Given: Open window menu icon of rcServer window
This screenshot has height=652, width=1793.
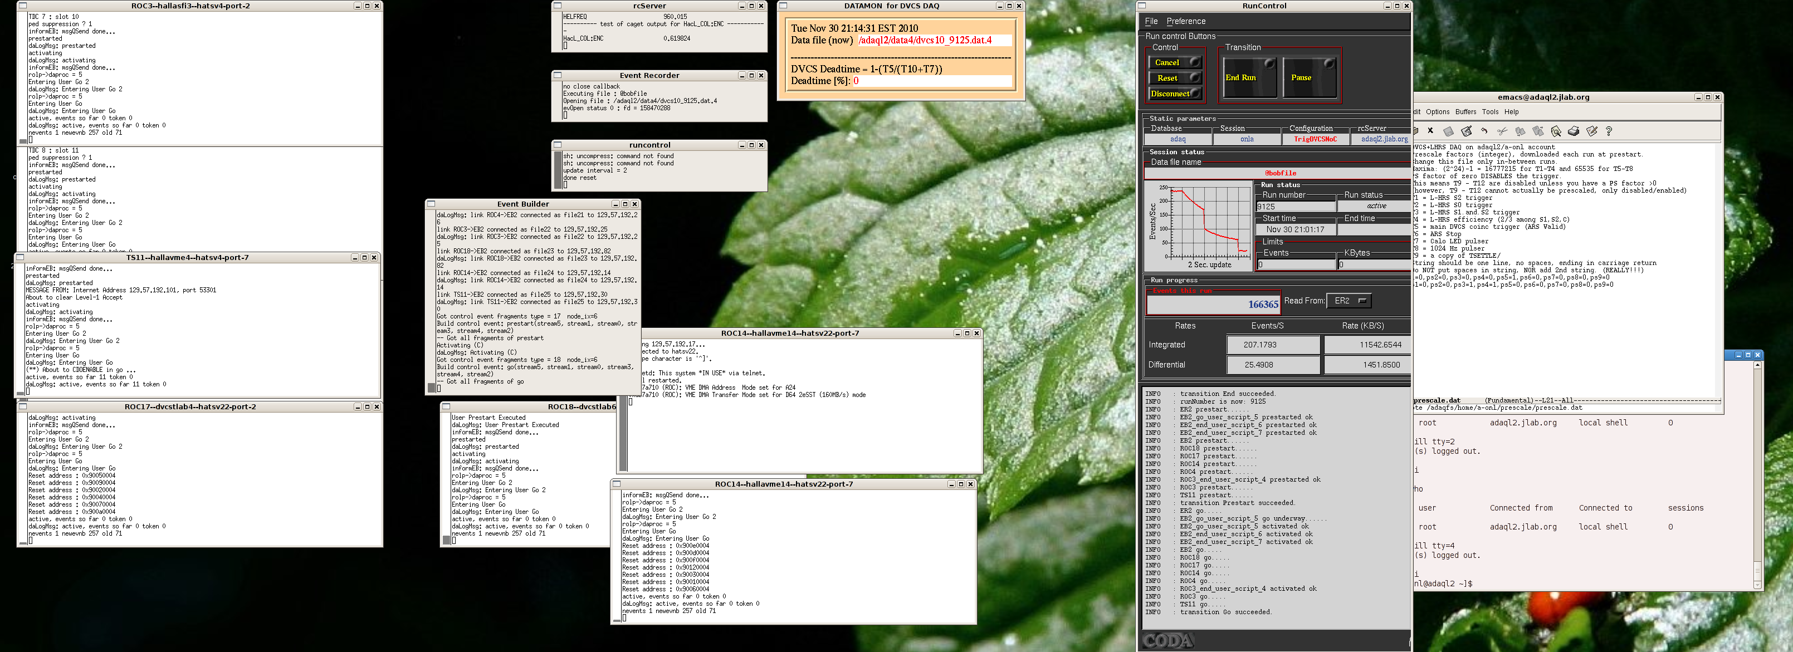Looking at the screenshot, I should tap(558, 6).
